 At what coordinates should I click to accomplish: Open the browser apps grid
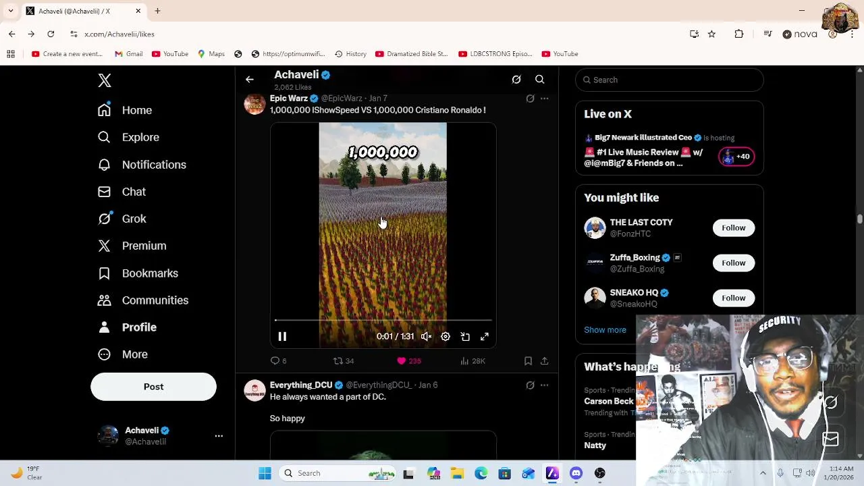[x=10, y=54]
